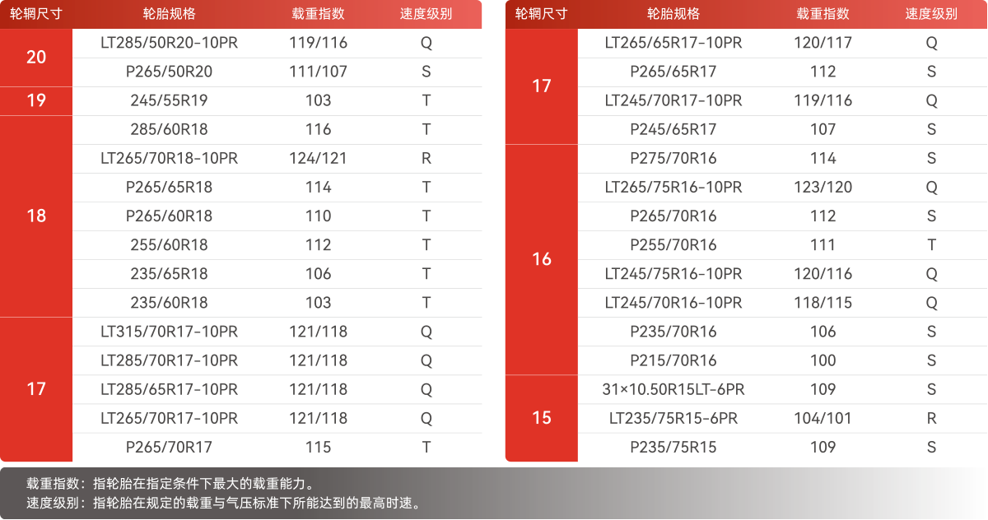Click the 速度级别 footnote explanation line
Viewport: 988px width, 520px height.
(223, 503)
